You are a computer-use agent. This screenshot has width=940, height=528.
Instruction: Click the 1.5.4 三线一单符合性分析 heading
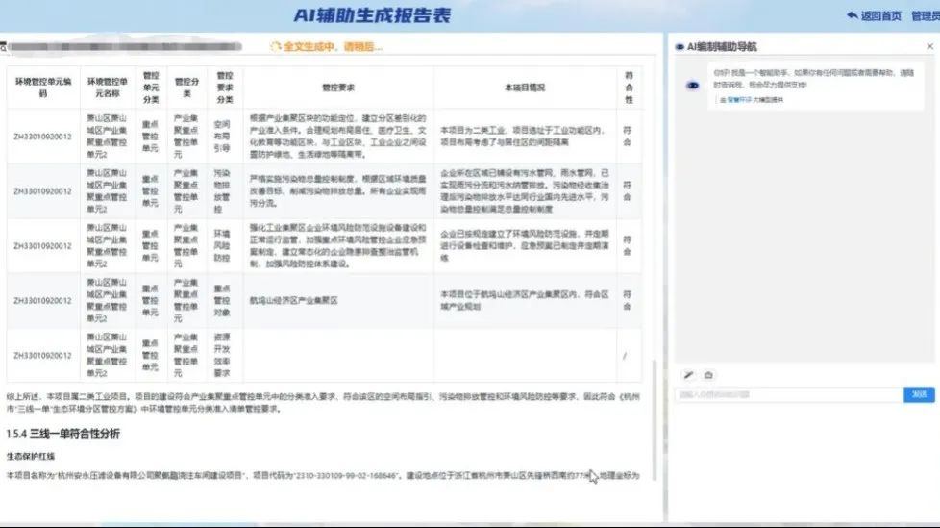pos(62,433)
